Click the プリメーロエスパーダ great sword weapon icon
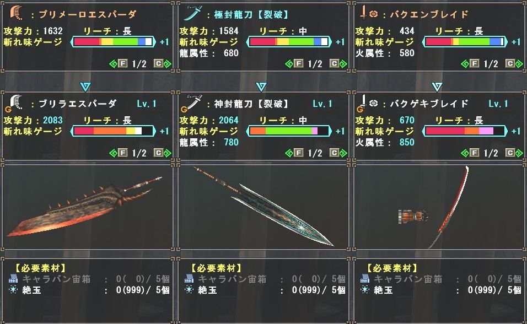Screen dimensions: 527x324 (x=16, y=13)
